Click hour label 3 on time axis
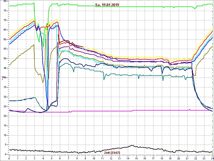Screen dimensions: 214x161 (x=35, y=159)
